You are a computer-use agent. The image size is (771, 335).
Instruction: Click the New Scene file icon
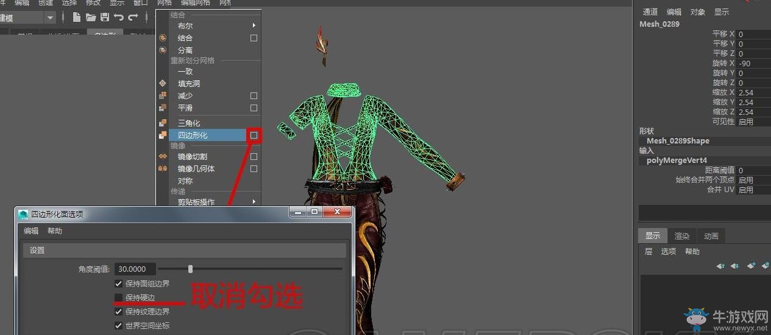tap(76, 17)
